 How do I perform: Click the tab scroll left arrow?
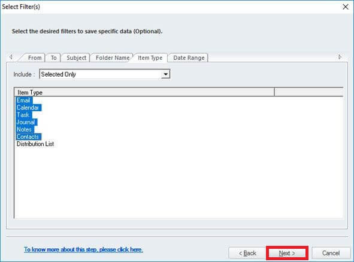click(11, 57)
